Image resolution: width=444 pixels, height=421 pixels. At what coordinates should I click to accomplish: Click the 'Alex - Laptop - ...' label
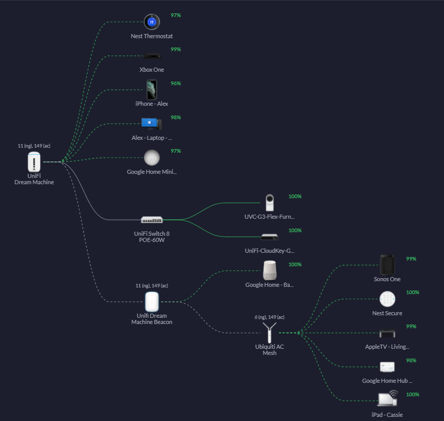152,138
